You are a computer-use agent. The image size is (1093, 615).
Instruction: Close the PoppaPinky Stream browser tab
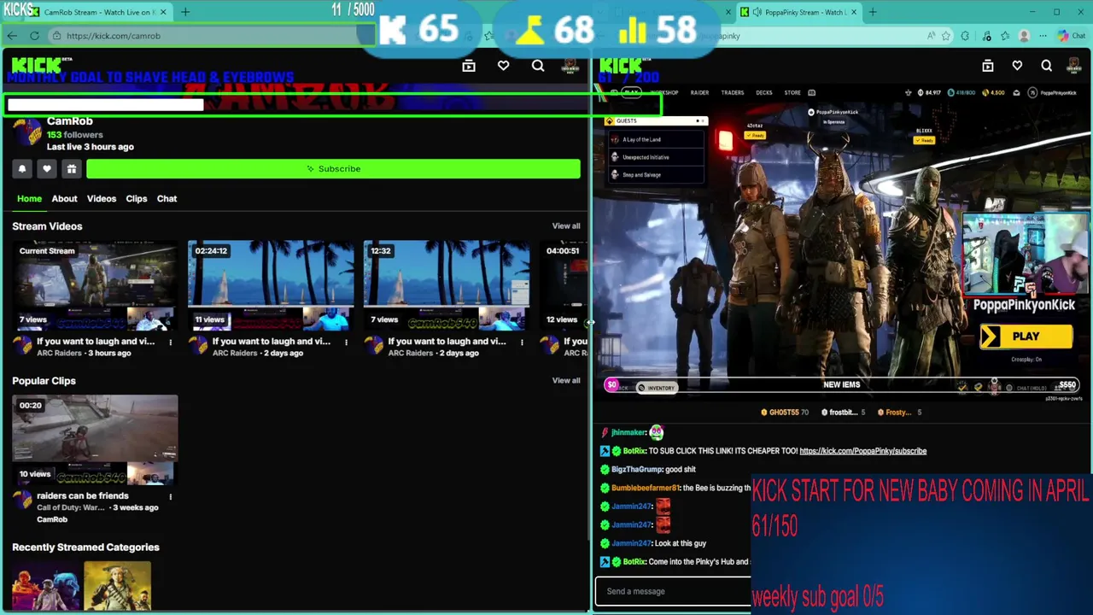[x=853, y=12]
